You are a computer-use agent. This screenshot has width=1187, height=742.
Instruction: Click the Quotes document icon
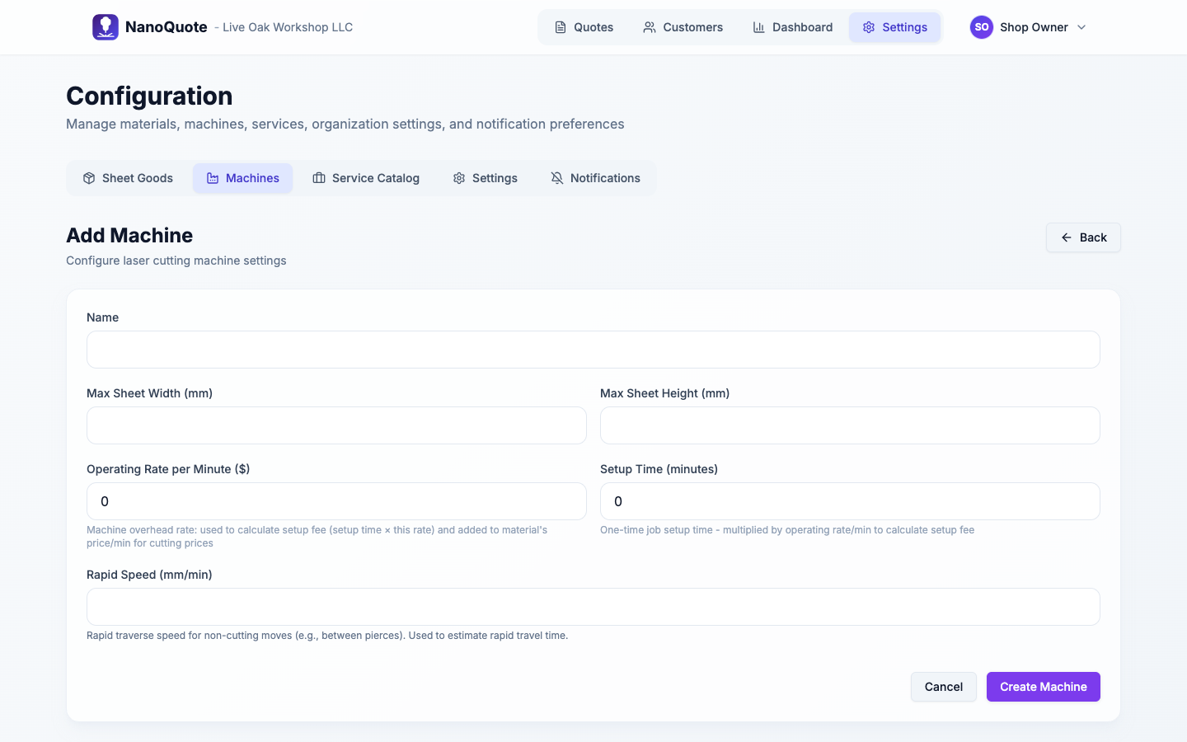(x=561, y=27)
